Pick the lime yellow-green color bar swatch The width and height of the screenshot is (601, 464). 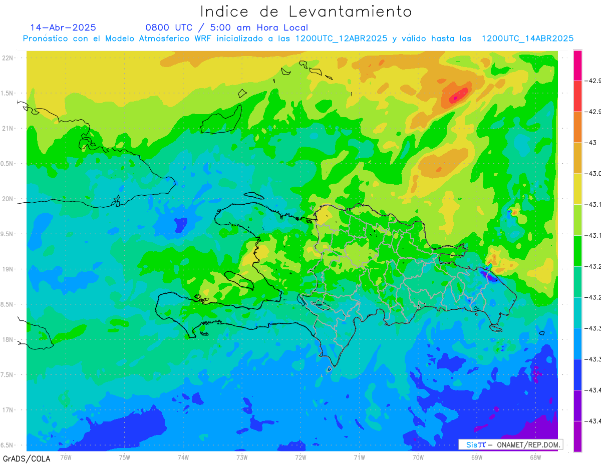577,220
